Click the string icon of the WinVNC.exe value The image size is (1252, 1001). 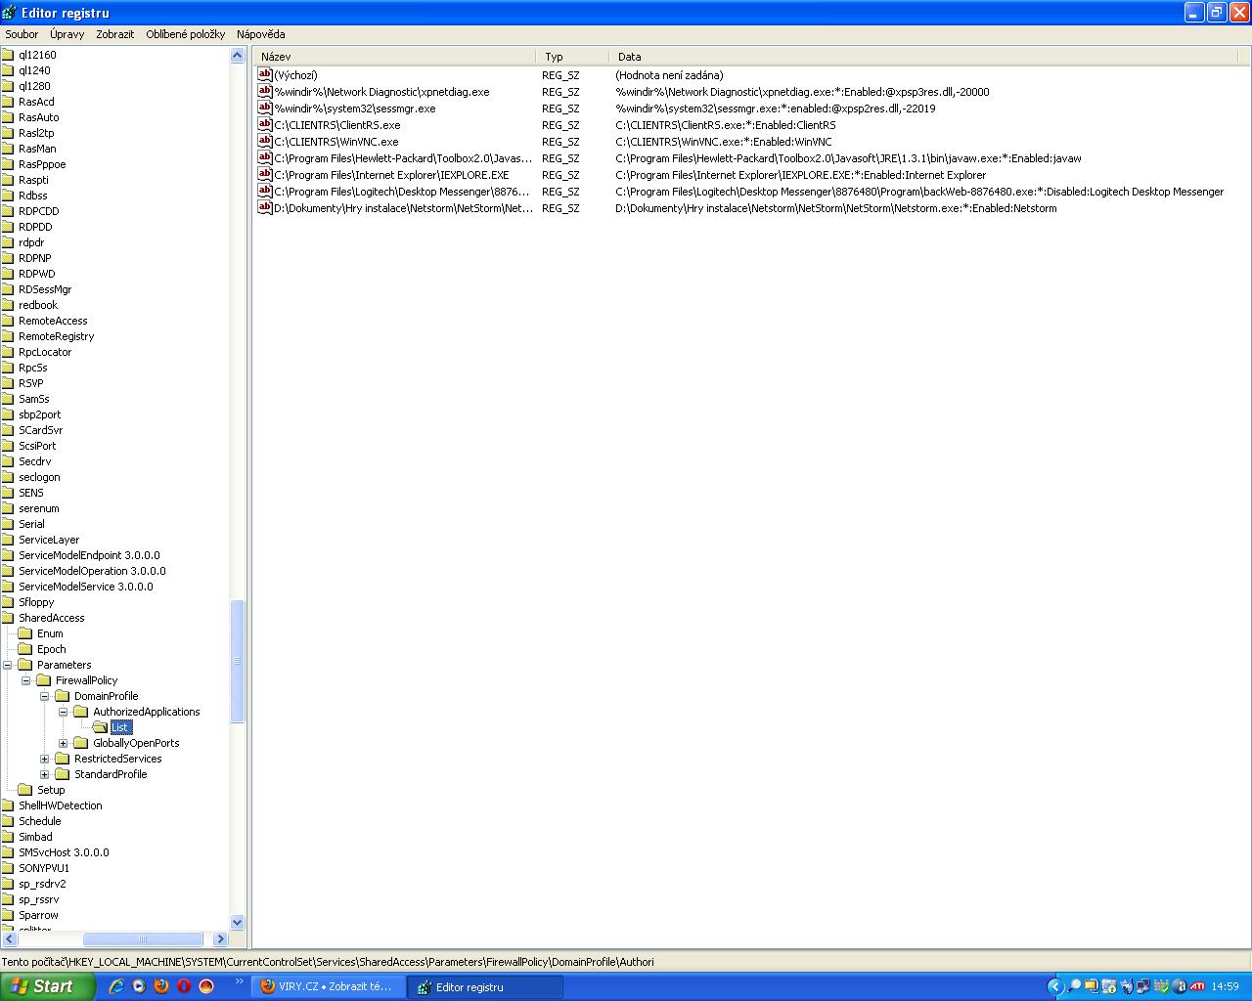[264, 142]
